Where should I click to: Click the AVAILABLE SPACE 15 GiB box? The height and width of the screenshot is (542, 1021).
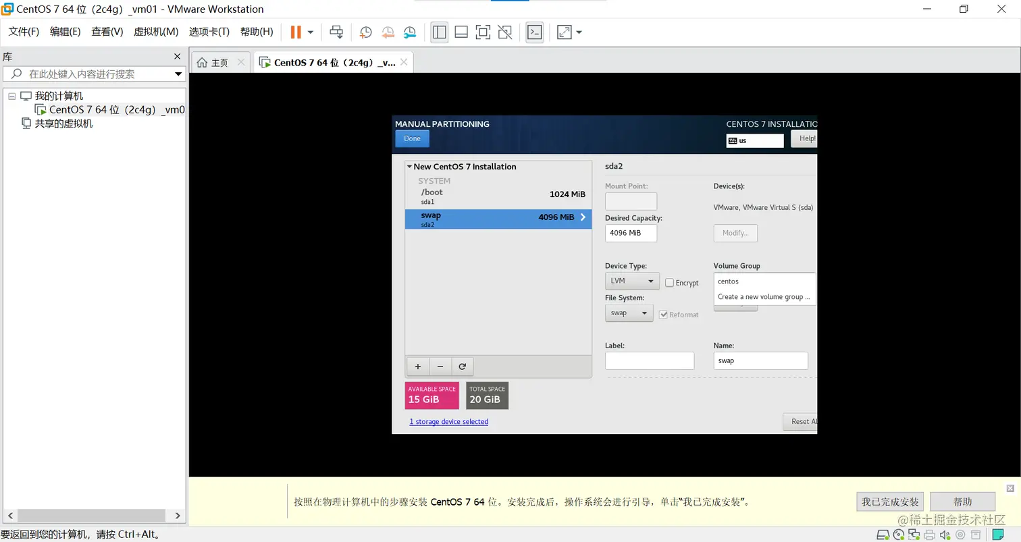(432, 396)
